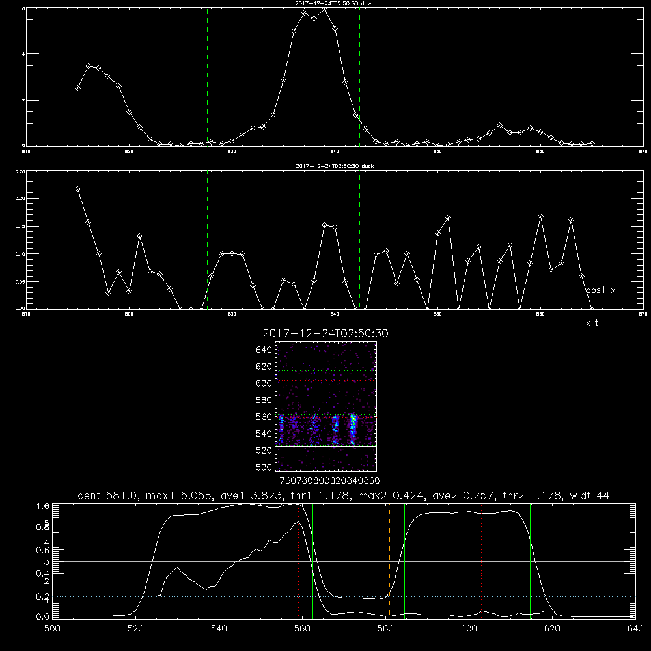Select the spectrogram title 2017-12-24T02:50:30
This screenshot has height=651, width=651.
pyautogui.click(x=325, y=333)
